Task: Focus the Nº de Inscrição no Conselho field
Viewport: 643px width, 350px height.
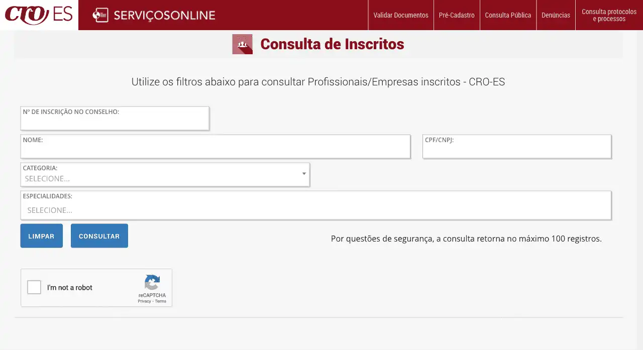Action: pos(115,122)
